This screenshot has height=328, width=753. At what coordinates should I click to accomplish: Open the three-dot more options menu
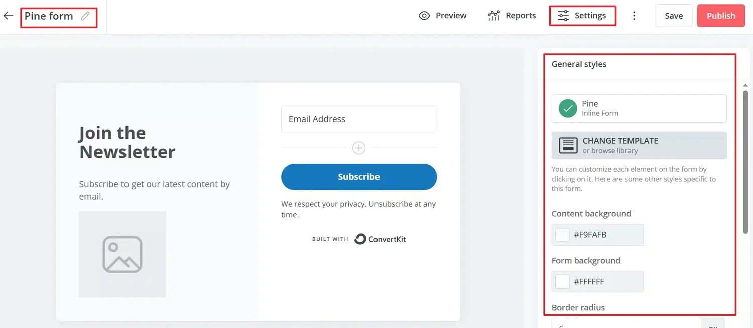pos(634,16)
